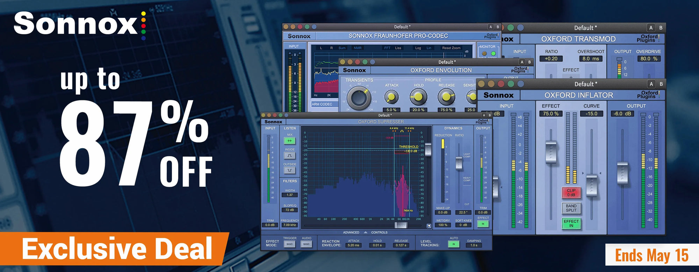Toggle the NMR display in Pro-Codec

[358, 48]
